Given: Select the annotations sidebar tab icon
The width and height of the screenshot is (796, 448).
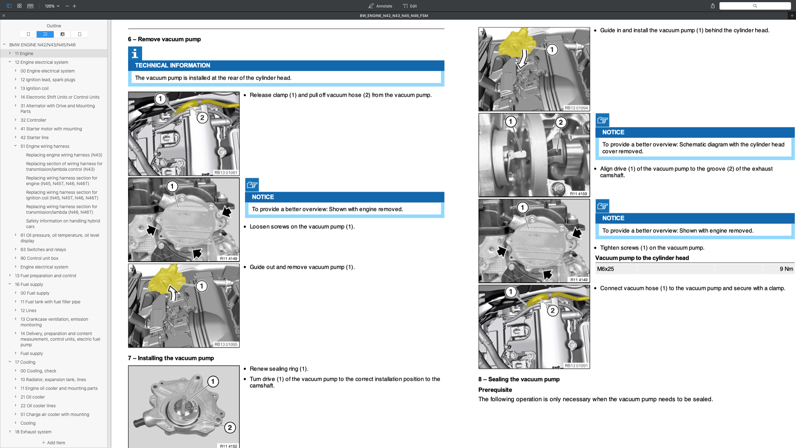Looking at the screenshot, I should [x=62, y=34].
